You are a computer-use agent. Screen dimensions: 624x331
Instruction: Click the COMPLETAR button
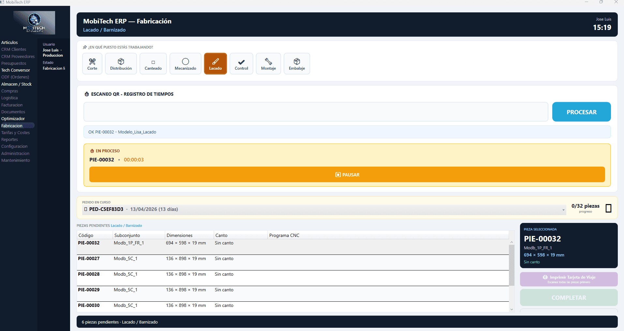point(569,297)
